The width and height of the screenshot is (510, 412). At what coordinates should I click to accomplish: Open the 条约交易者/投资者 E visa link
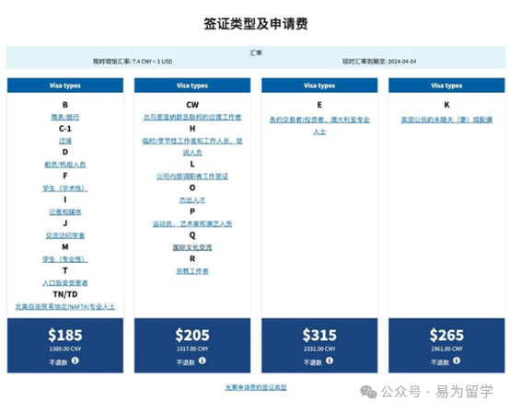point(319,126)
